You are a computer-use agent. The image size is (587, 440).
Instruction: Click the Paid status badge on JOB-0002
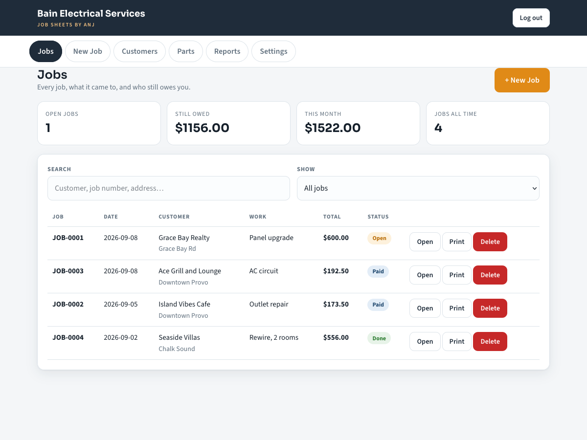(x=378, y=305)
